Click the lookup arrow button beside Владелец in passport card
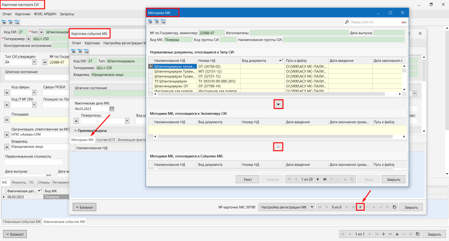449x241 pixels. (x=7, y=147)
